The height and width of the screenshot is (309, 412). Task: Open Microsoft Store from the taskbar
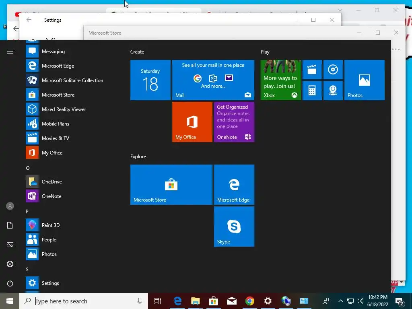[x=214, y=301]
